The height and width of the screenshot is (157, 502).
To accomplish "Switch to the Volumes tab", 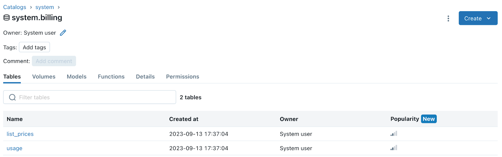I will (x=44, y=77).
